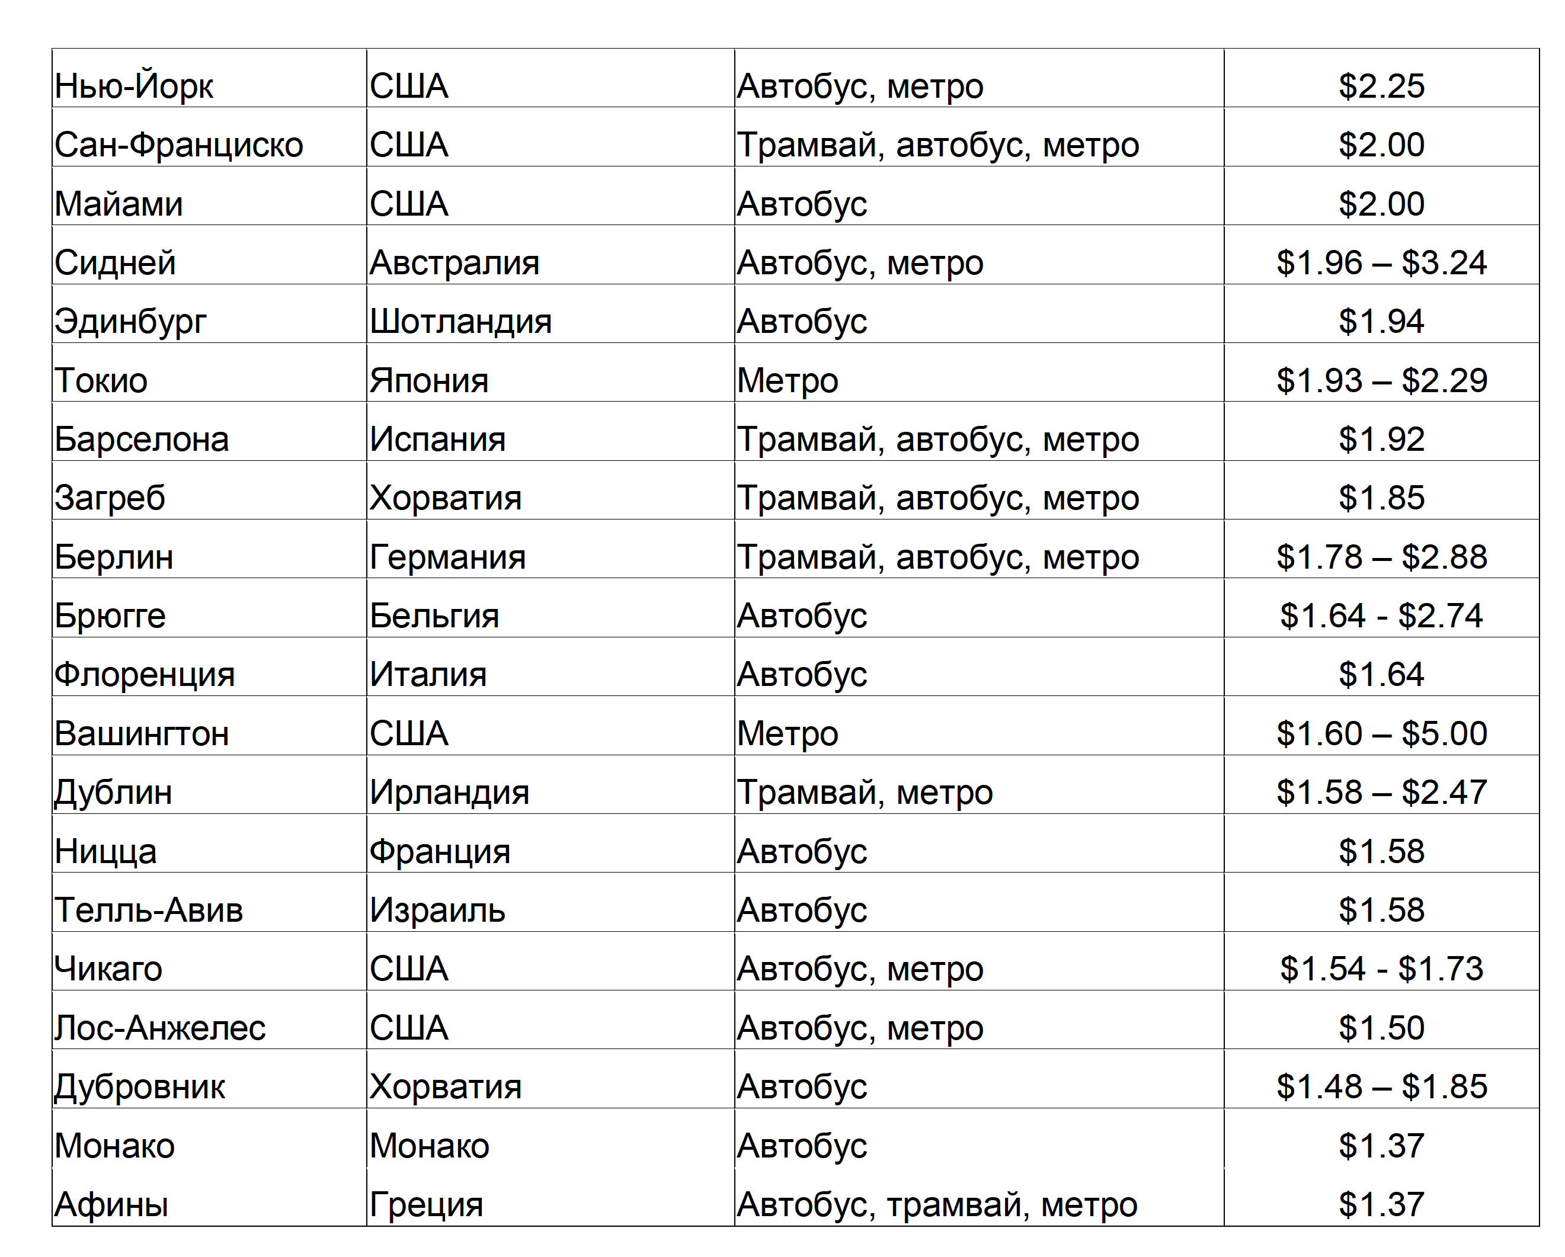The height and width of the screenshot is (1257, 1565).
Task: Select the Токио city cell
Action: (101, 380)
